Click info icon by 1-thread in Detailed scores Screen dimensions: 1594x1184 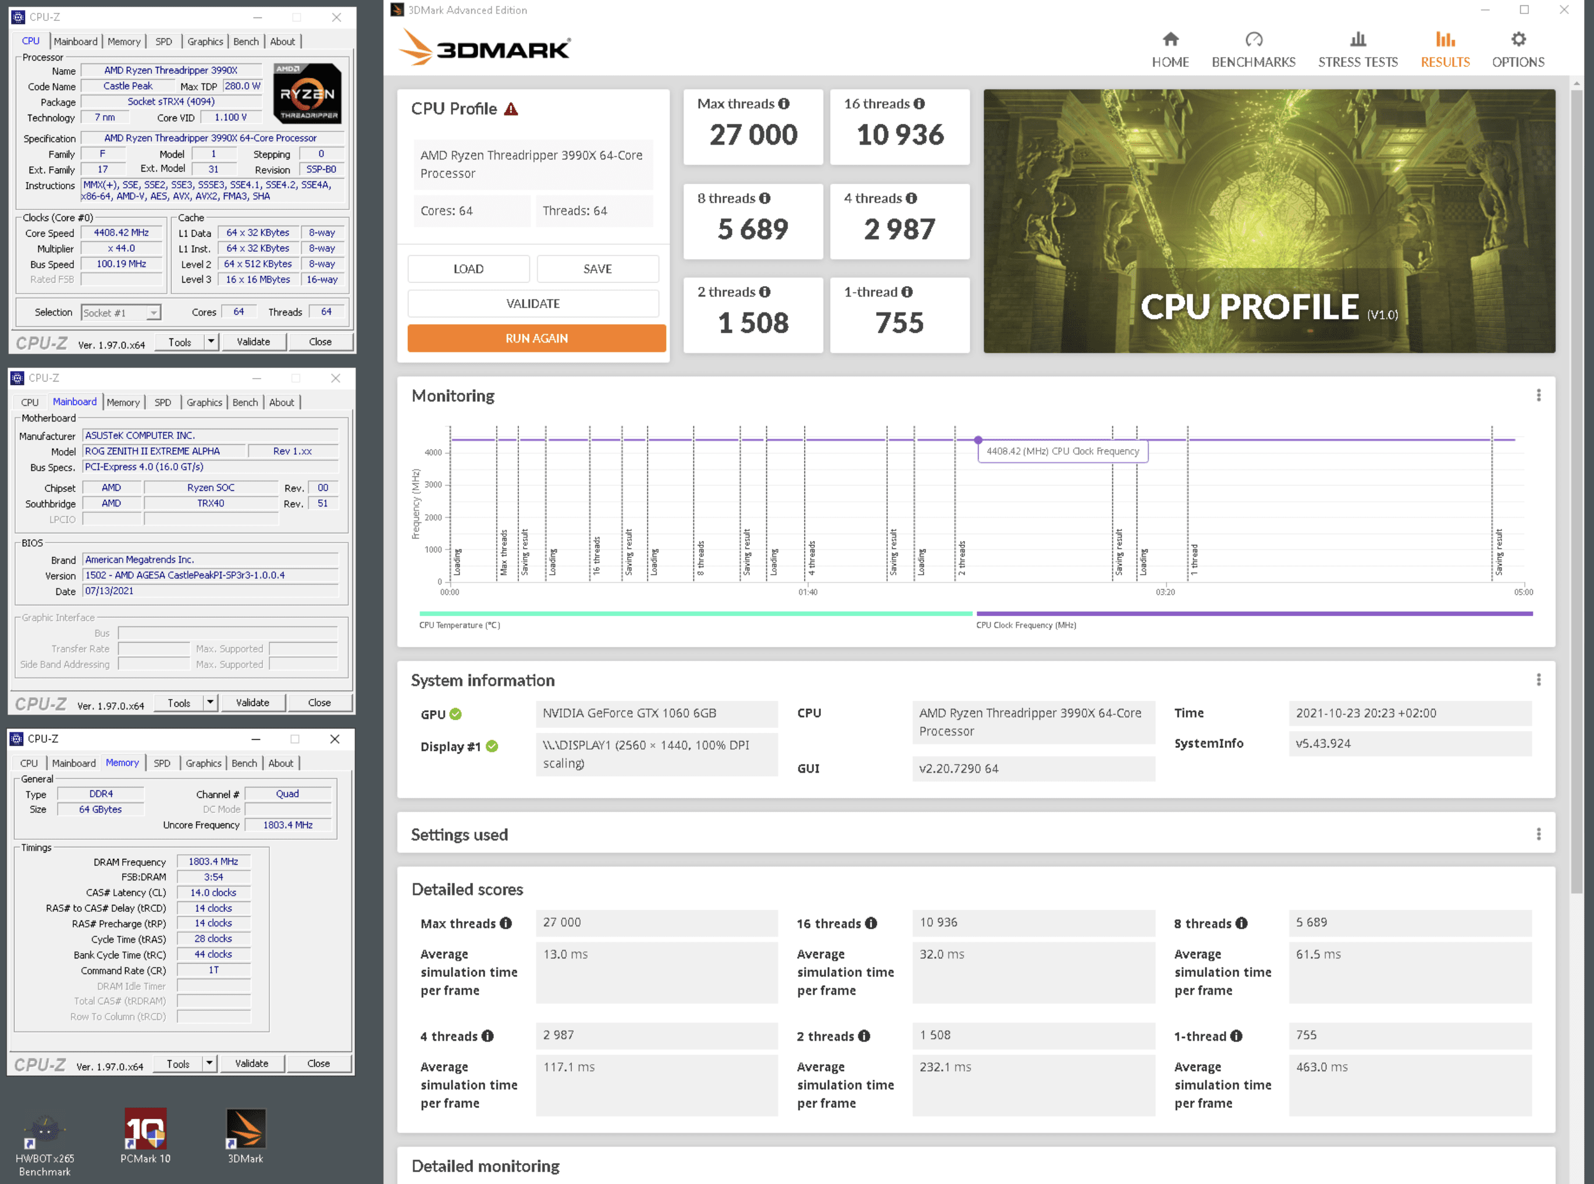pos(1236,1036)
